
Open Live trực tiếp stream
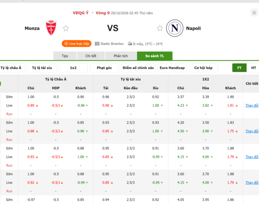point(77,44)
